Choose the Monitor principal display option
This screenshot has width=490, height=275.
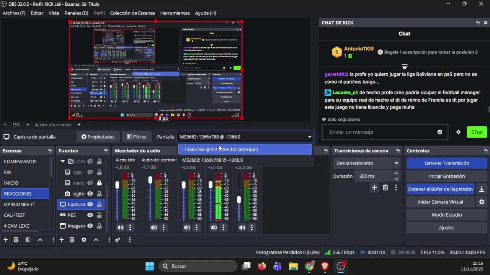pos(245,149)
